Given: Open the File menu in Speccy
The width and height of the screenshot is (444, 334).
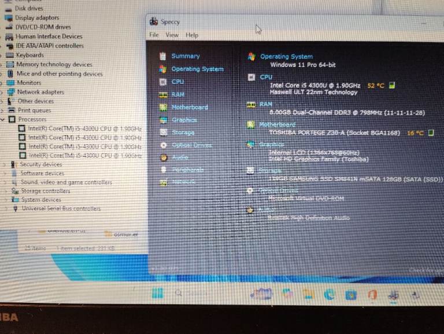Looking at the screenshot, I should click(154, 35).
